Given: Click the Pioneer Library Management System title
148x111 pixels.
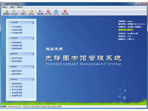Looking at the screenshot, I should click(83, 64).
